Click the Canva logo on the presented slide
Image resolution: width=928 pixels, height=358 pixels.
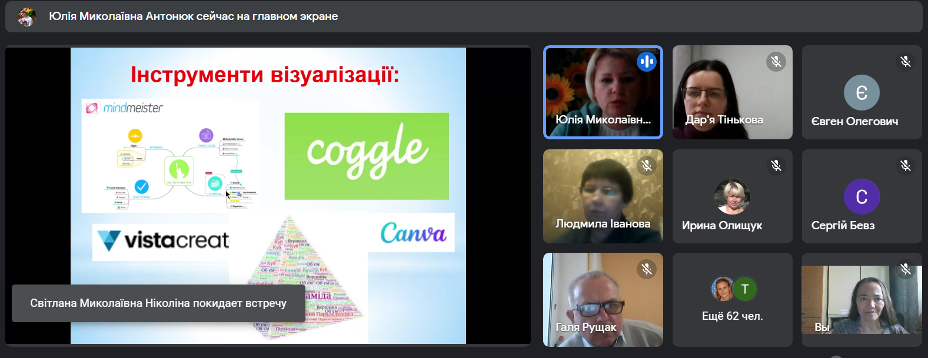(x=413, y=233)
